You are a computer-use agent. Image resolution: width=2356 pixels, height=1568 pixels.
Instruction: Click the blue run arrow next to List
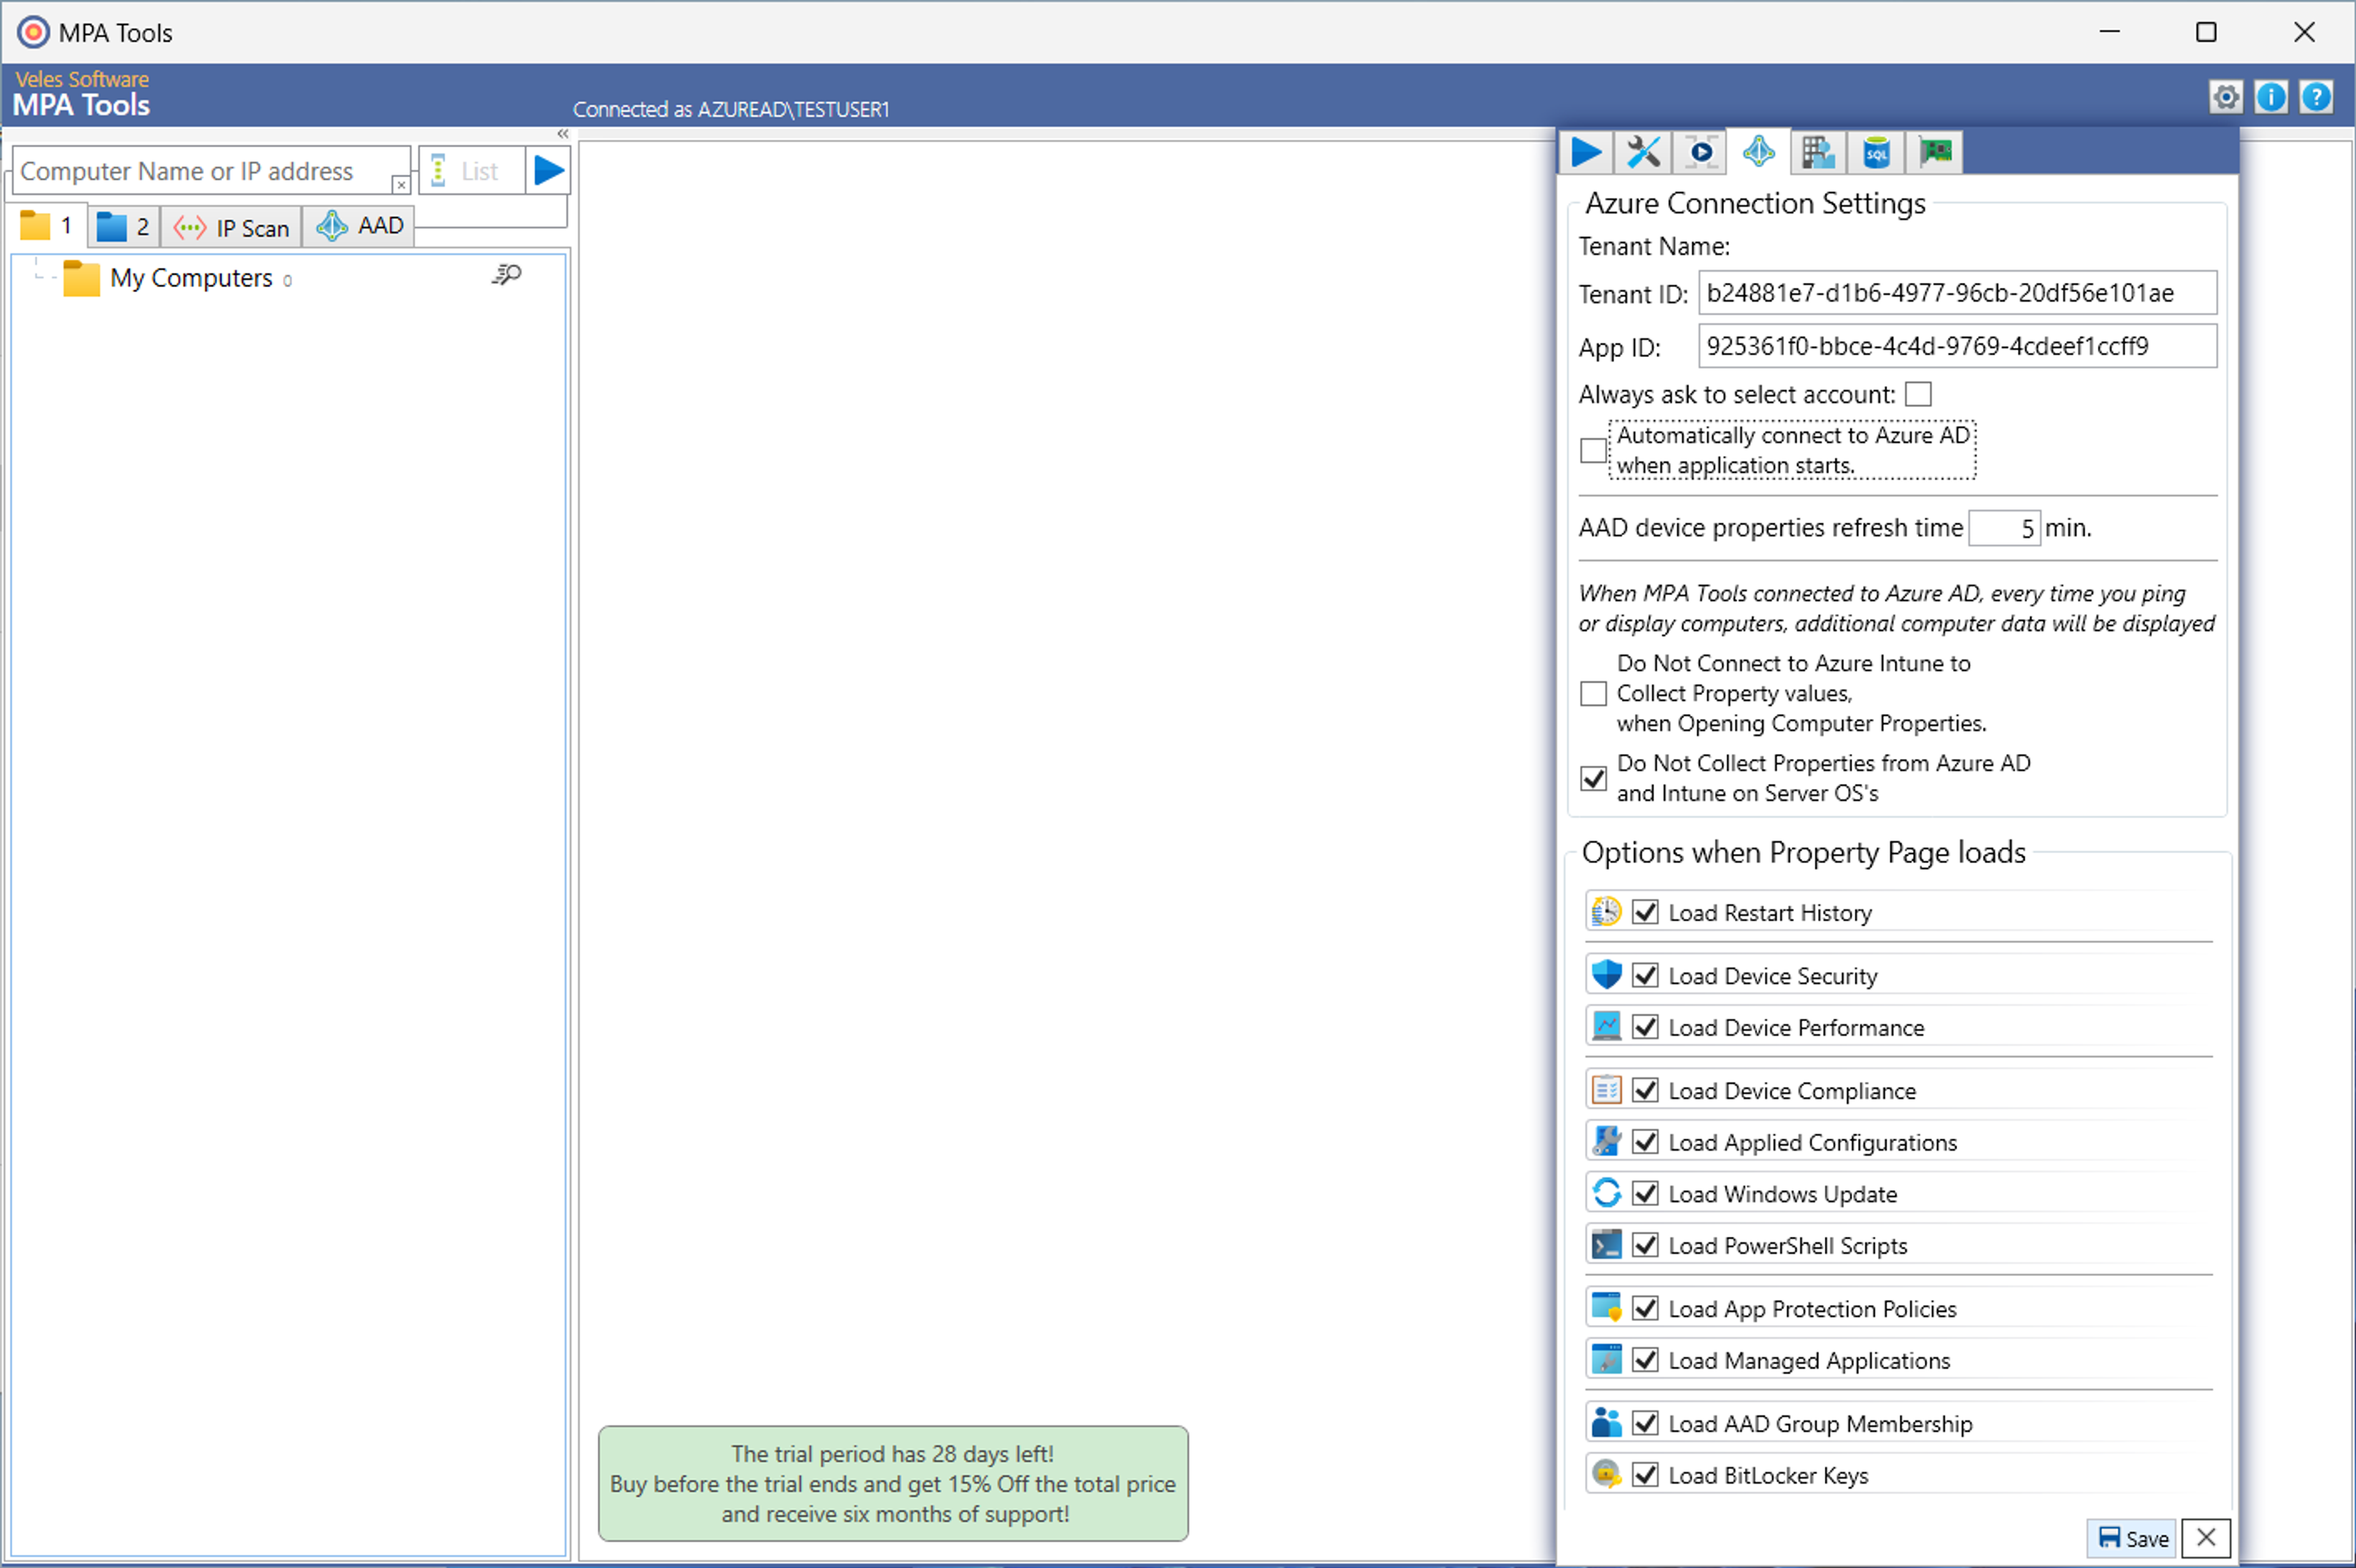[548, 170]
